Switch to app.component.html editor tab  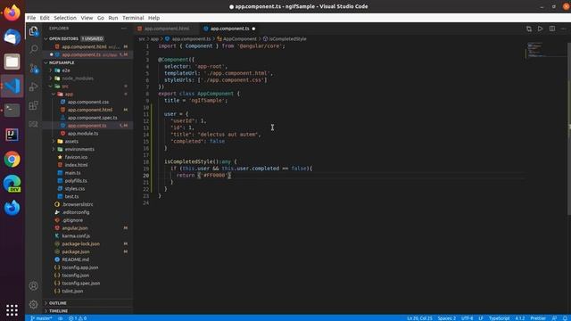click(x=167, y=29)
